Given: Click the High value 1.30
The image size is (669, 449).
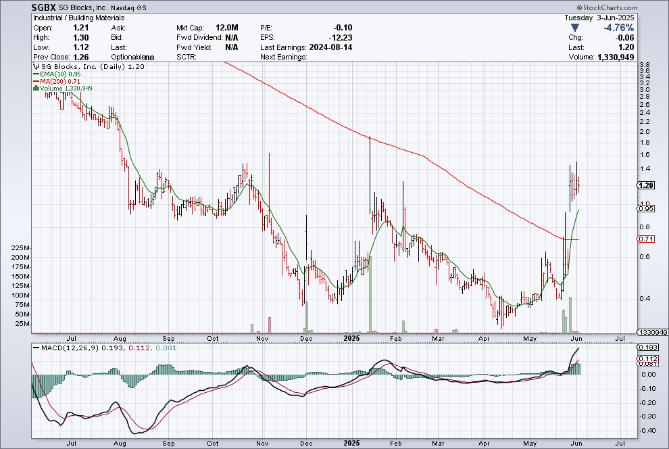Looking at the screenshot, I should (x=80, y=38).
